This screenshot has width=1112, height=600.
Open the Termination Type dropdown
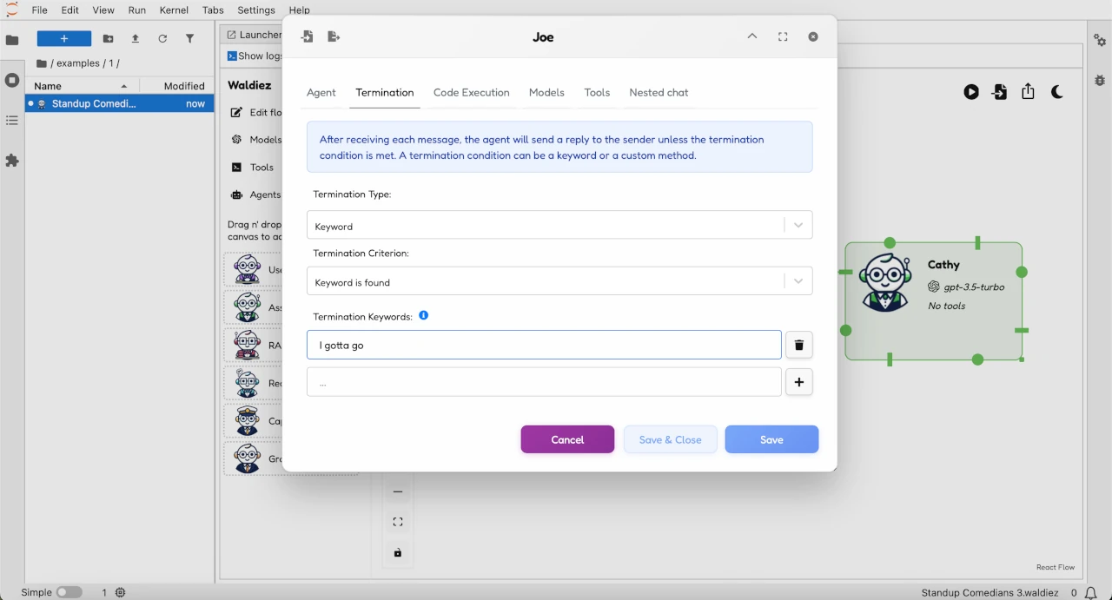point(559,226)
